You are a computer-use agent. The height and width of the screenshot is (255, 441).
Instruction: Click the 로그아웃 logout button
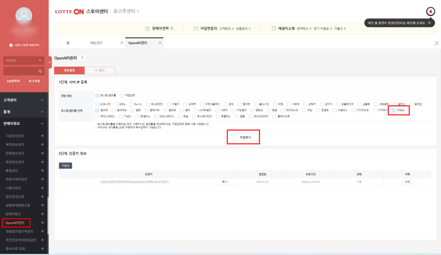[x=34, y=81]
